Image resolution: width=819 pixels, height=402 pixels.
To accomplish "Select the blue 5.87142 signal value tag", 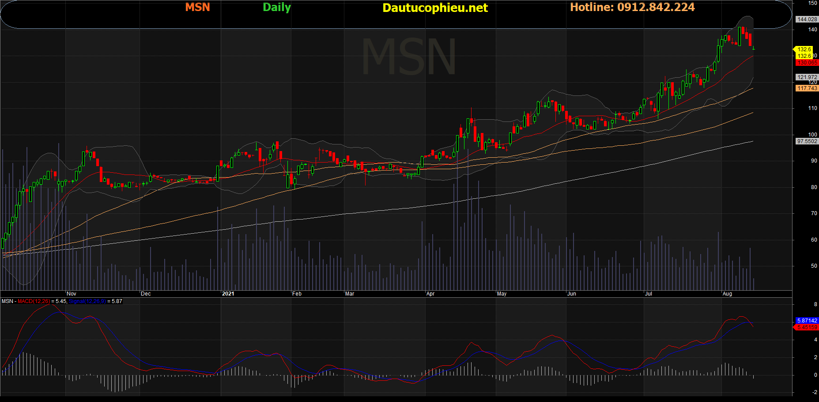I will click(x=807, y=321).
